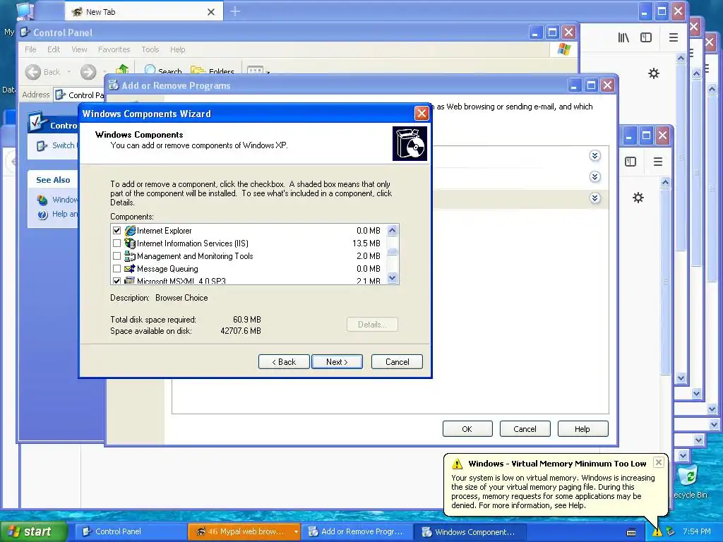Switch to Add or Remove Programs taskbar button
The width and height of the screenshot is (723, 542).
click(356, 531)
